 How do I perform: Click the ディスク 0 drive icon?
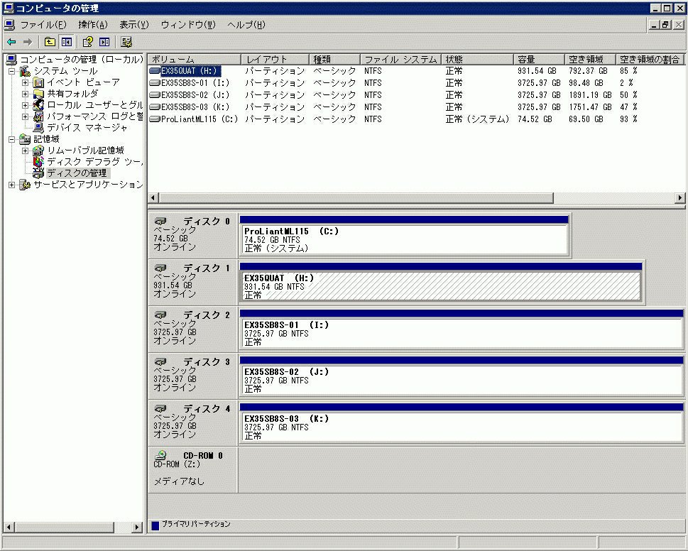[x=160, y=221]
